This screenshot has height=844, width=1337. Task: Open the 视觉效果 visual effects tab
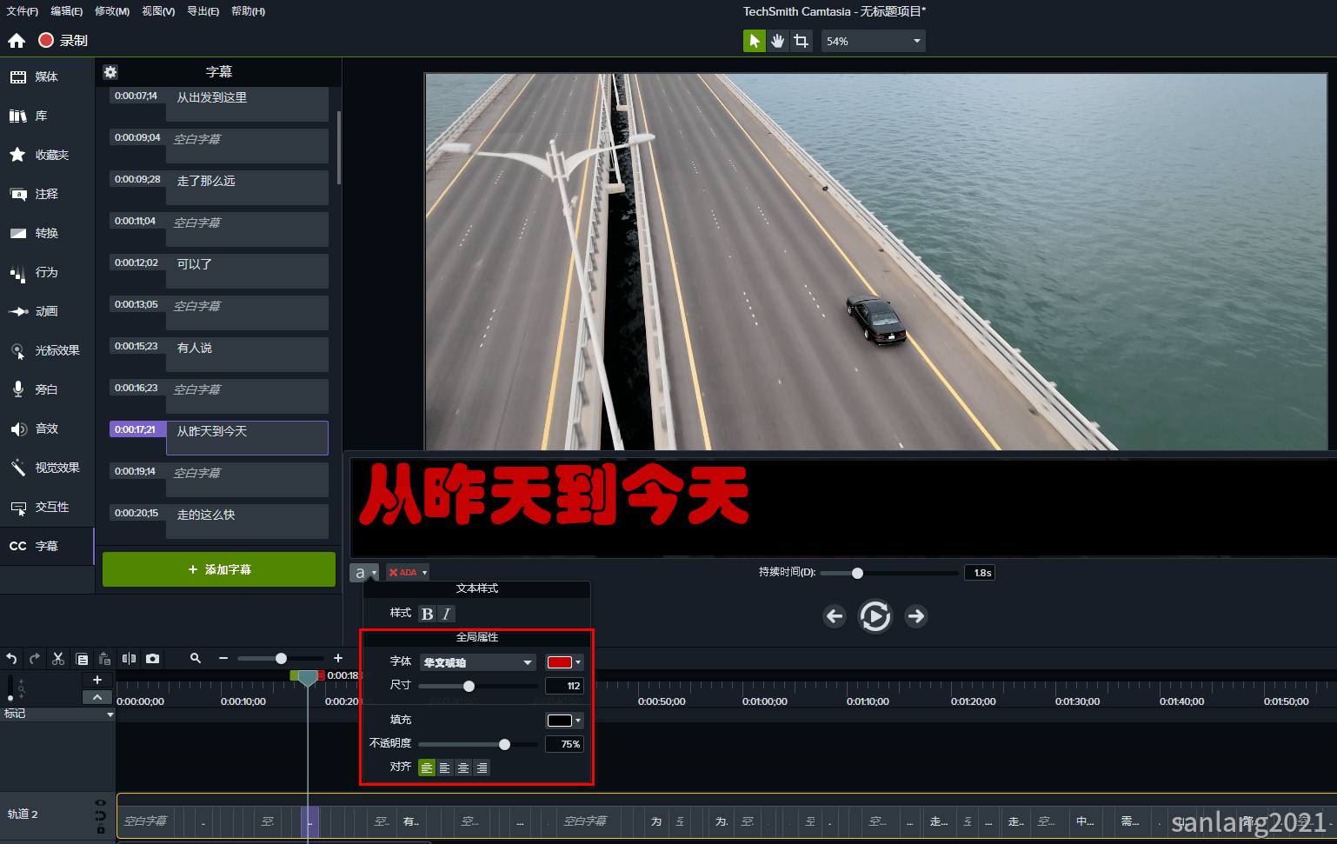[47, 469]
